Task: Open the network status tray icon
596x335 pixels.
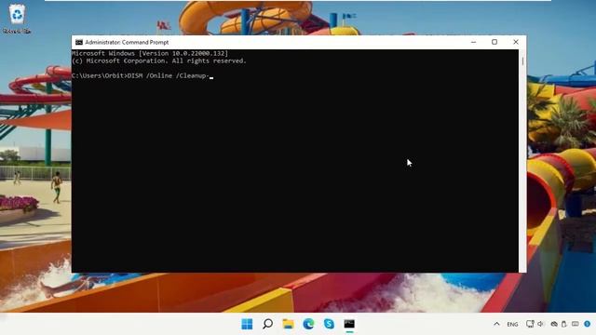Action: [530, 324]
